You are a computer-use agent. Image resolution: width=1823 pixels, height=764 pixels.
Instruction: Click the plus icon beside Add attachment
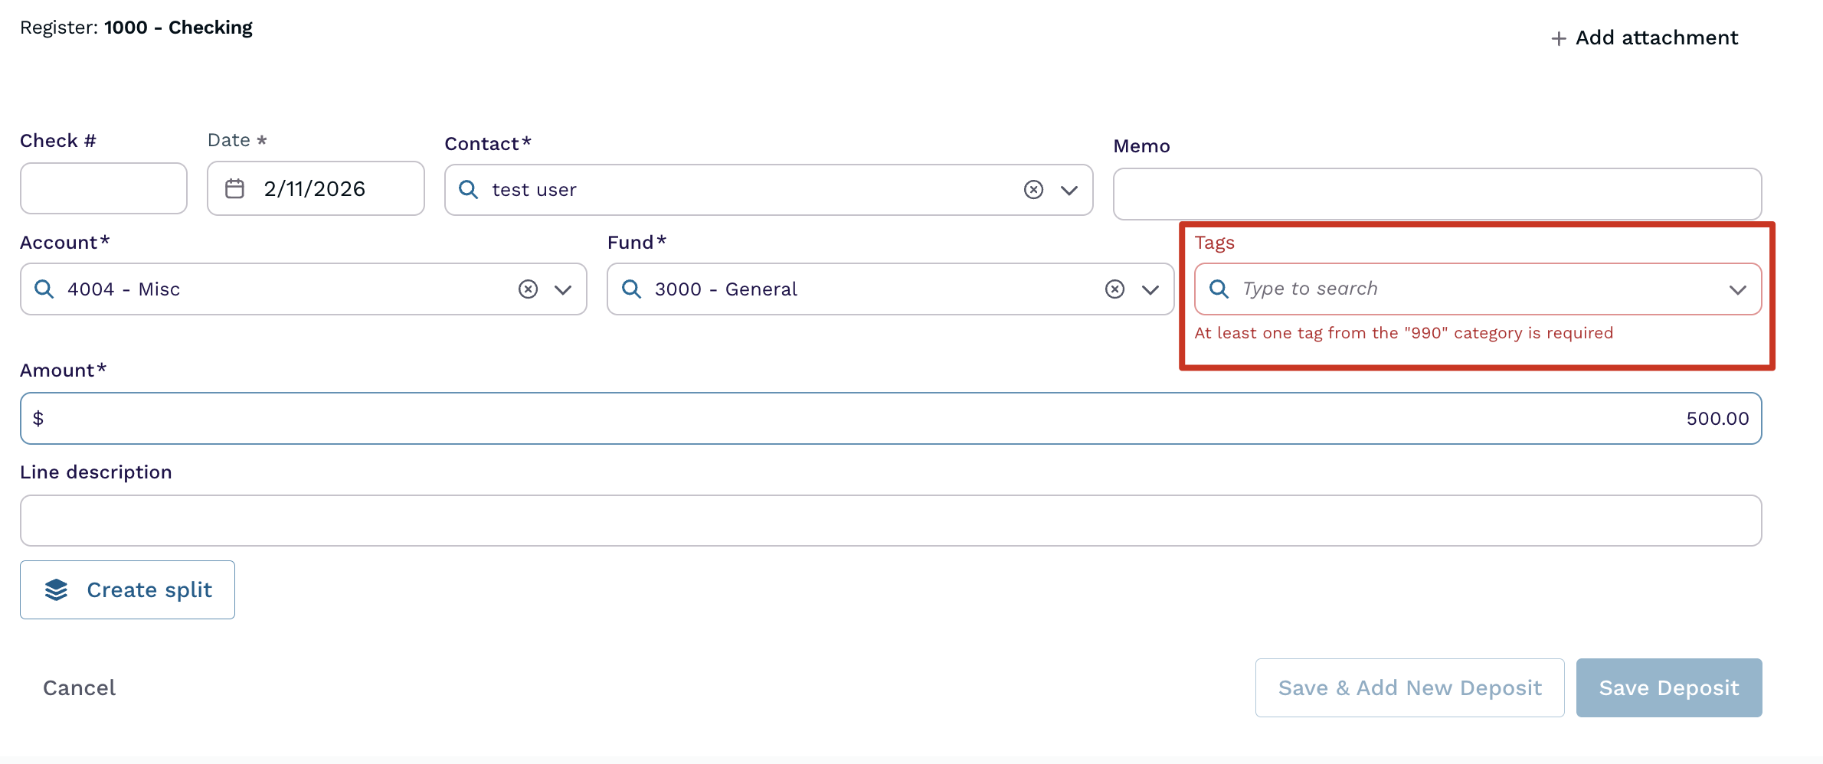[x=1558, y=38]
